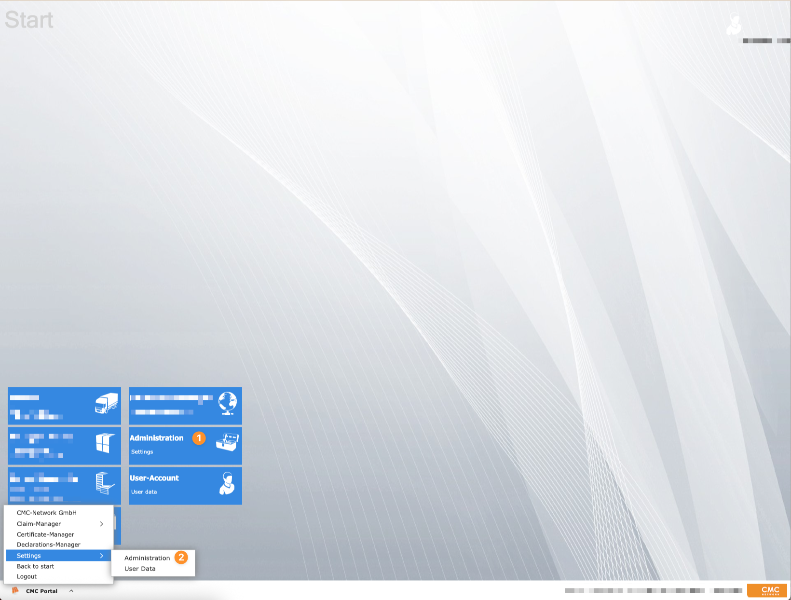This screenshot has width=791, height=600.
Task: Click the orange CMC Network logo
Action: coord(769,590)
